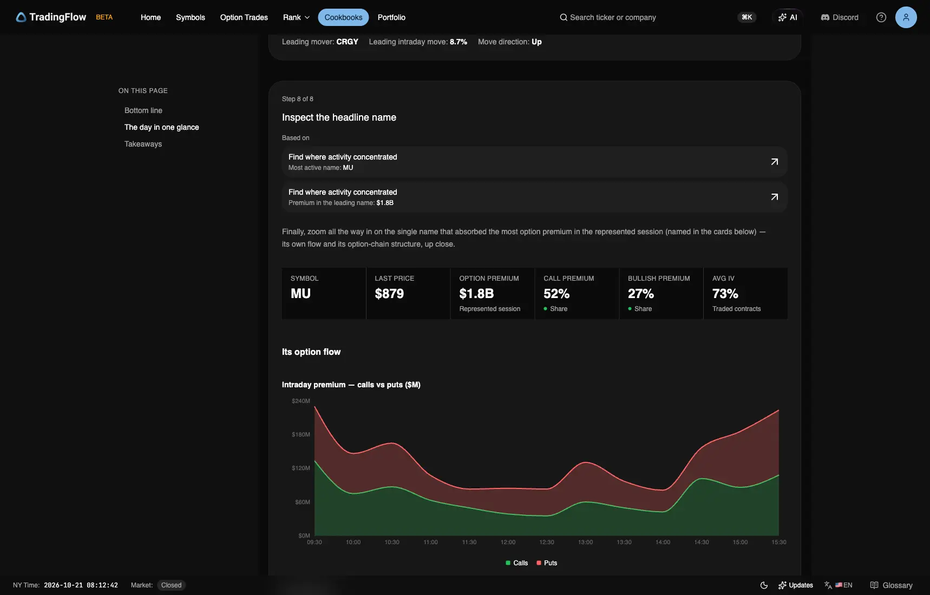Click the 27% bullish premium value
This screenshot has width=930, height=595.
coord(641,294)
